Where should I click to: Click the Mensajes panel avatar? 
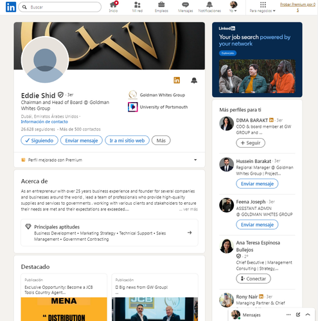click(236, 315)
